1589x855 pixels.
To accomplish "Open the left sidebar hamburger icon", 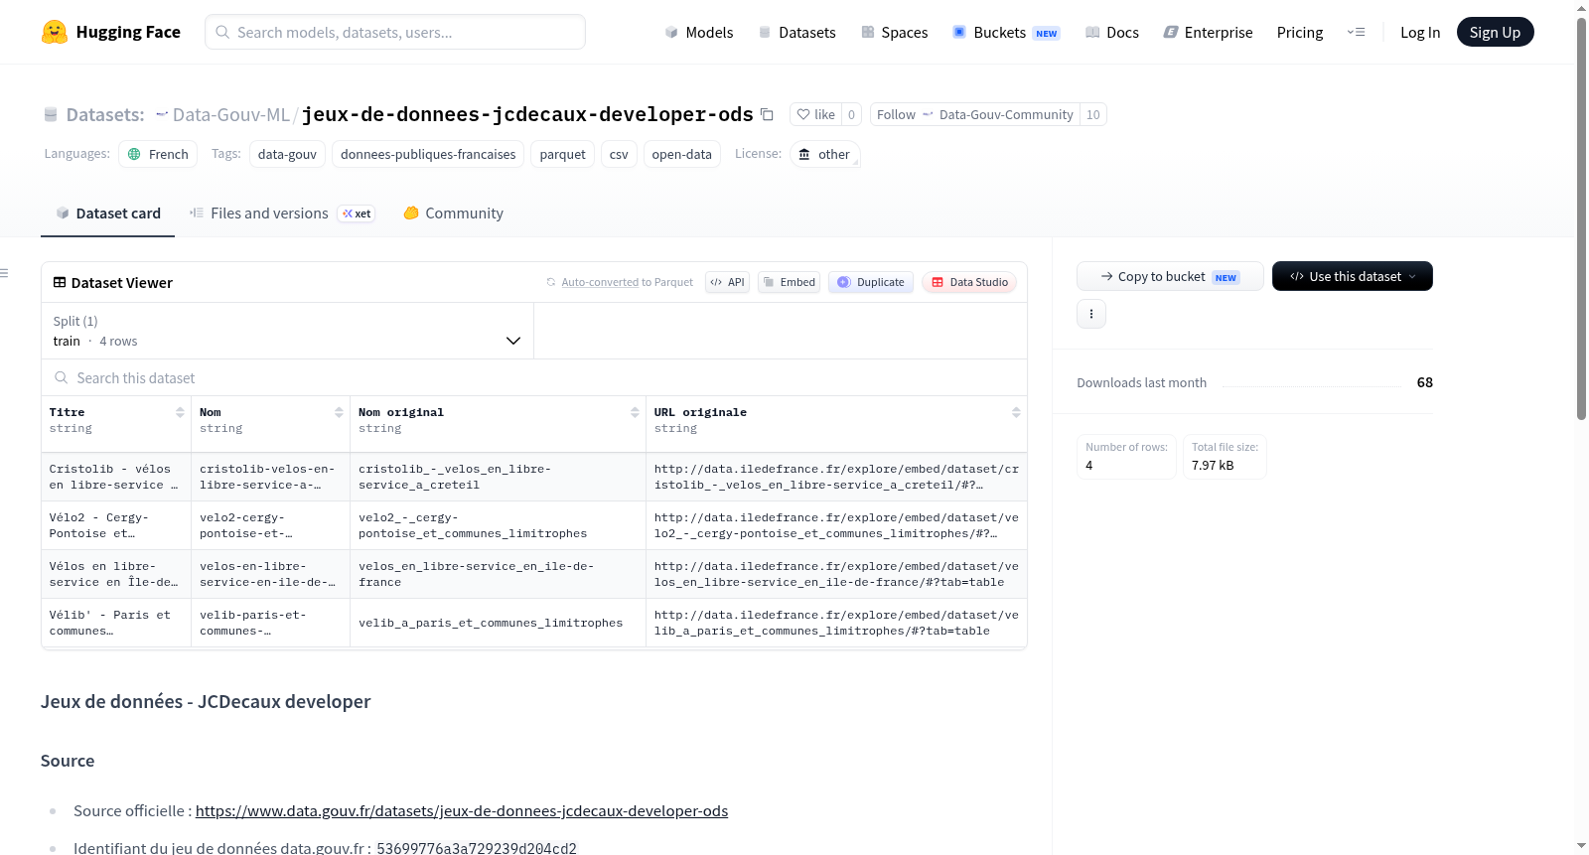I will (x=5, y=273).
